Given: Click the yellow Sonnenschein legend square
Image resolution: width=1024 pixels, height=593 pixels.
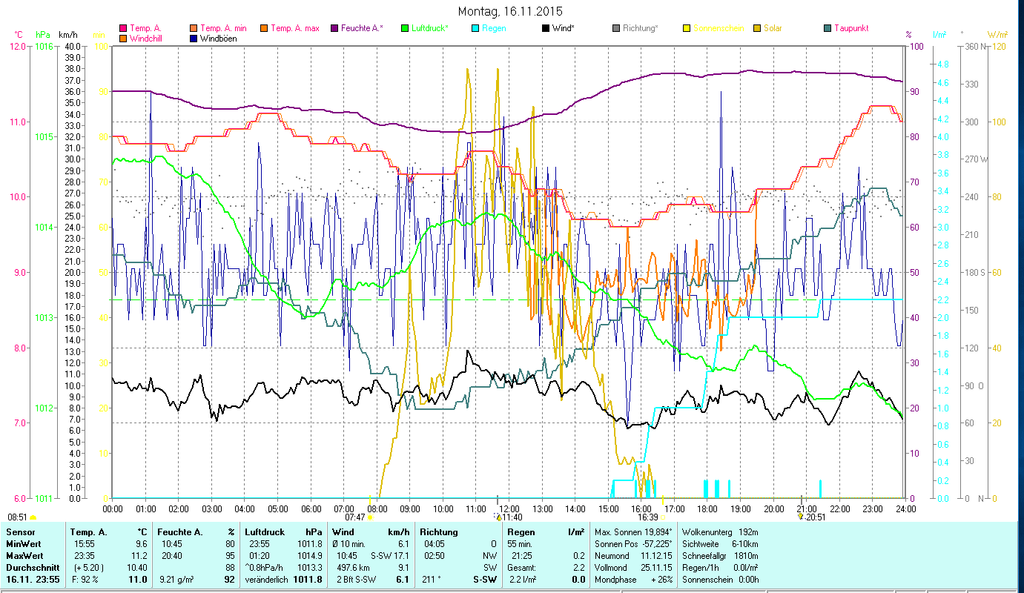Looking at the screenshot, I should 687,29.
